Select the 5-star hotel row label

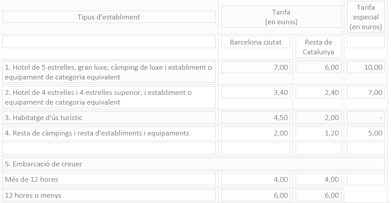(109, 72)
